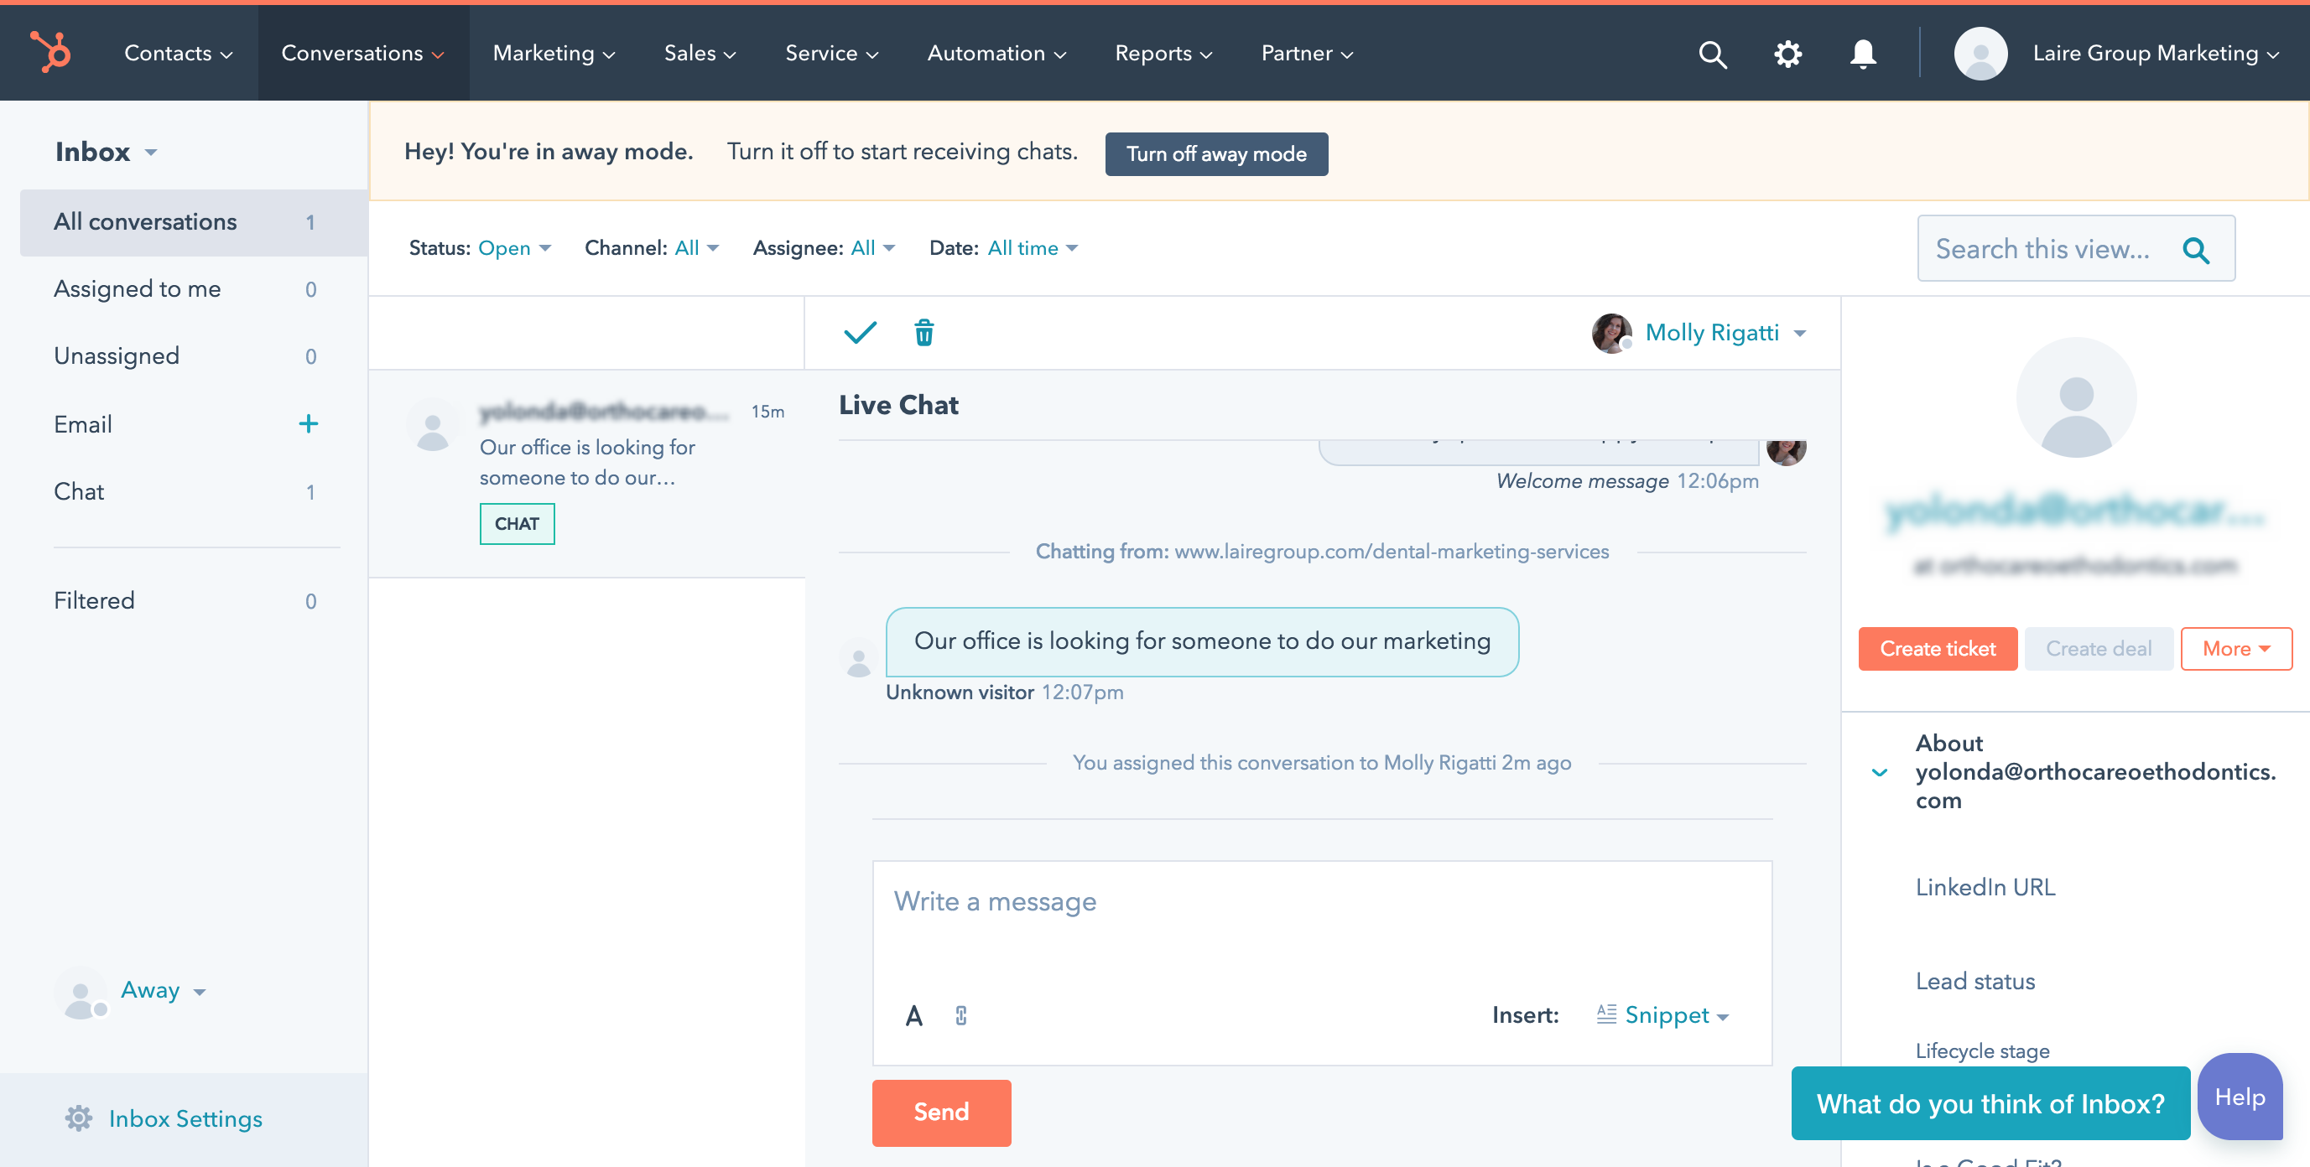Click the HubSpot sprocket logo

[x=50, y=53]
